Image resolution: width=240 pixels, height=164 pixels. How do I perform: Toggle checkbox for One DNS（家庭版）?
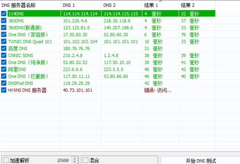click(x=4, y=34)
